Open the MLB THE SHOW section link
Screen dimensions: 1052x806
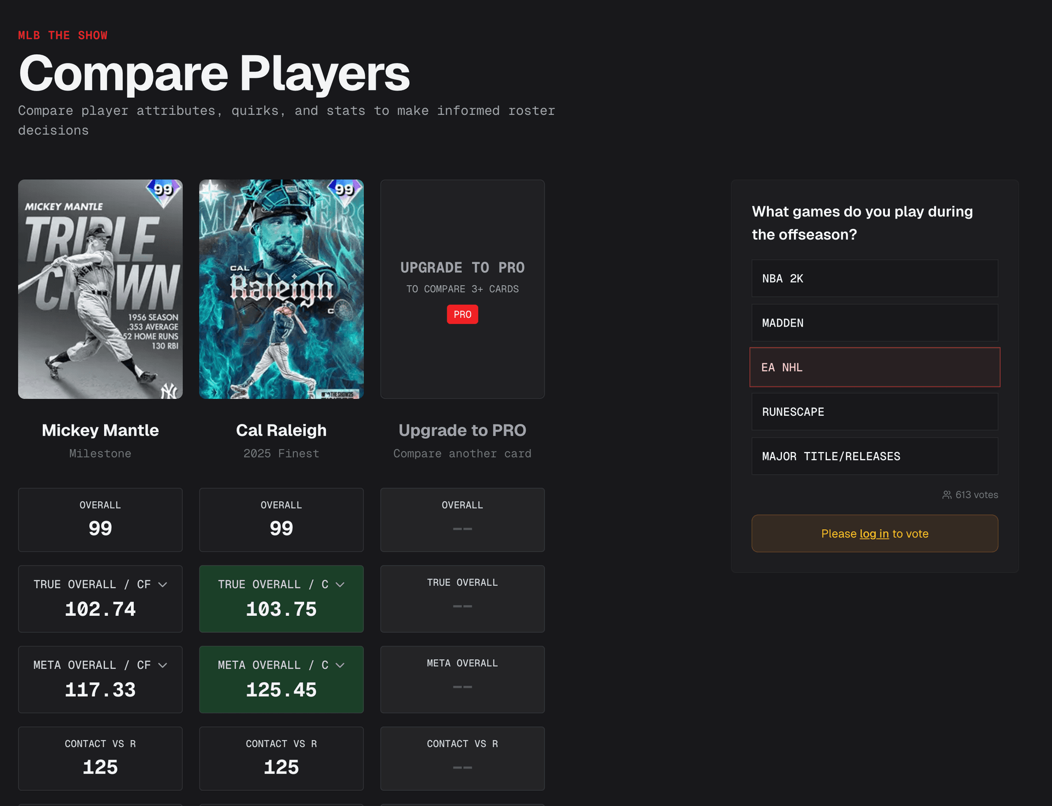point(62,35)
